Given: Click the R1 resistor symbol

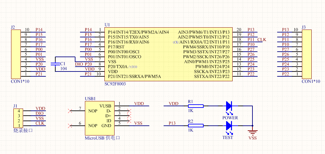Looking at the screenshot, I should click(x=196, y=106).
